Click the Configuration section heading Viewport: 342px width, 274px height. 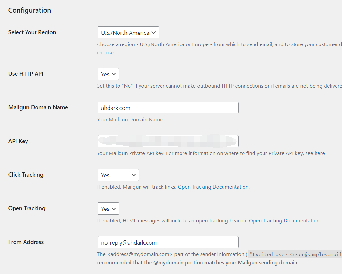click(30, 10)
